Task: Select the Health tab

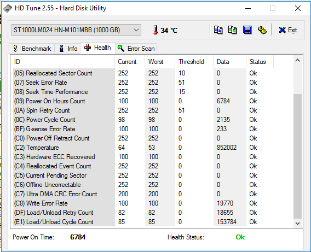Action: pos(97,48)
